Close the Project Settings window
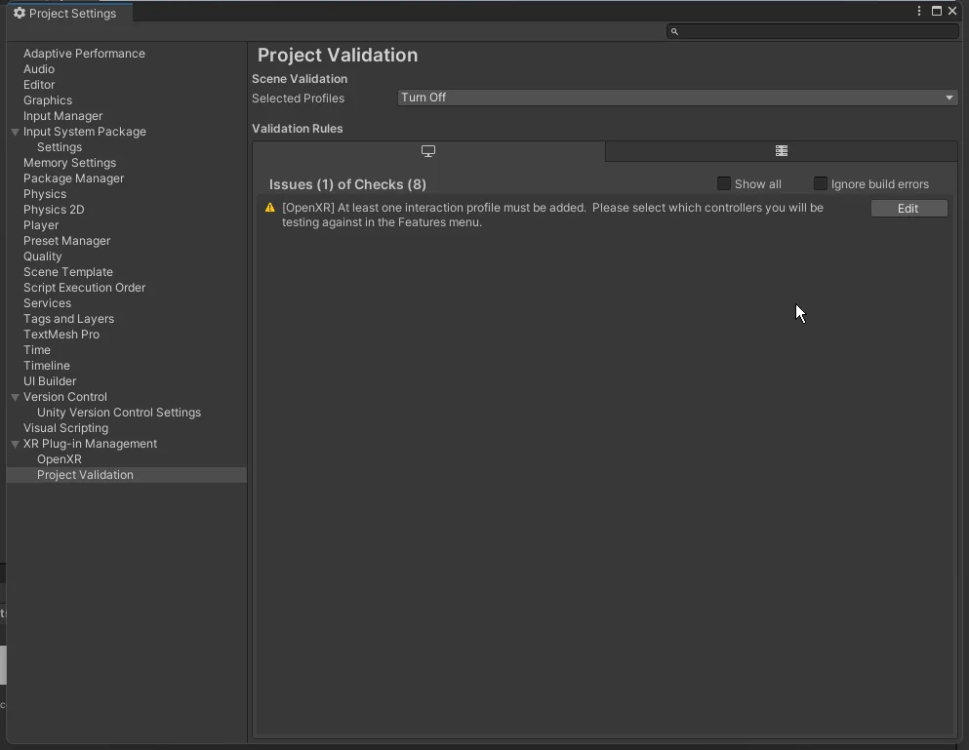The width and height of the screenshot is (969, 750). click(x=952, y=11)
